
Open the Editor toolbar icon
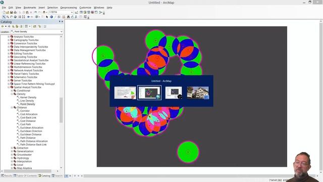tap(76, 12)
